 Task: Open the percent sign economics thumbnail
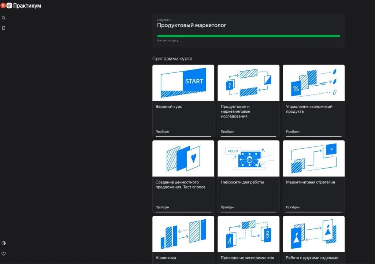coord(314,83)
